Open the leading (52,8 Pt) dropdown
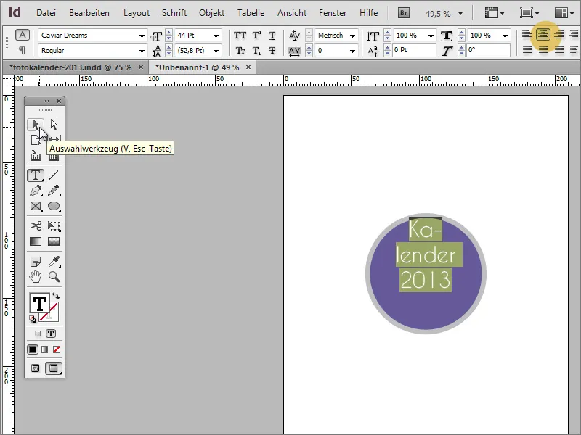581x435 pixels. pos(216,51)
